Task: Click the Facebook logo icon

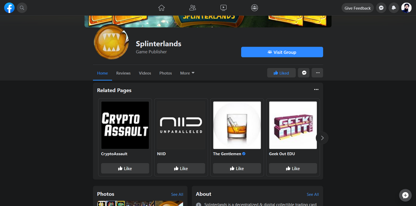Action: (9, 8)
